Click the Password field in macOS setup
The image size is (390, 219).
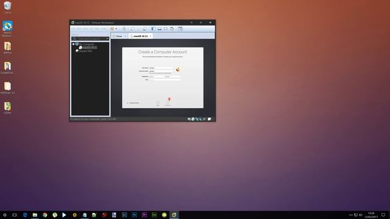click(157, 77)
